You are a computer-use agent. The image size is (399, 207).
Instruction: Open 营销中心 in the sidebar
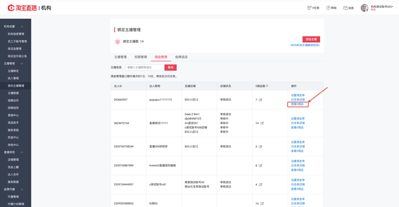[13, 115]
